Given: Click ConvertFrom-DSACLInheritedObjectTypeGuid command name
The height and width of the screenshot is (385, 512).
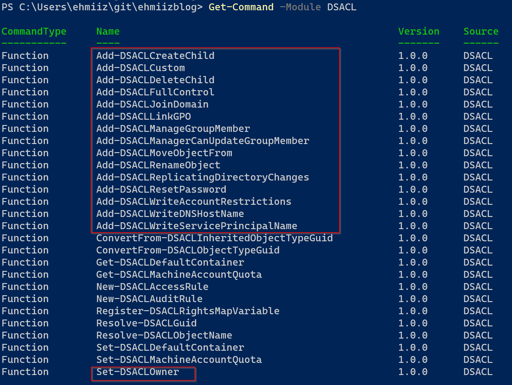Looking at the screenshot, I should [x=214, y=238].
